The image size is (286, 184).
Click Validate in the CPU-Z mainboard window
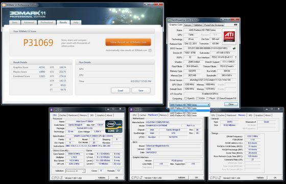(x=181, y=177)
